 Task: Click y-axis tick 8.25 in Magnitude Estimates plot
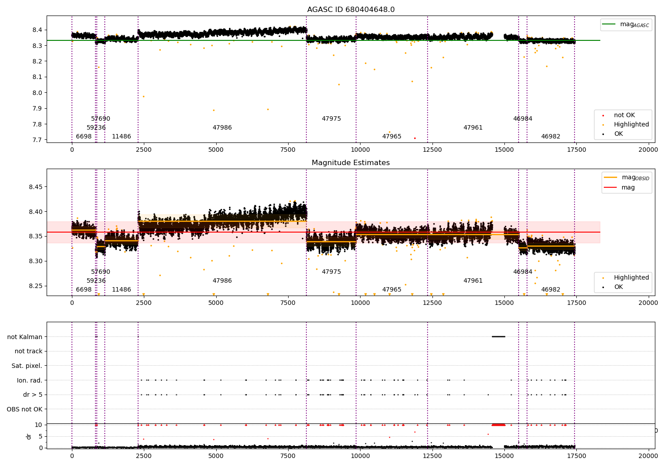pos(36,286)
